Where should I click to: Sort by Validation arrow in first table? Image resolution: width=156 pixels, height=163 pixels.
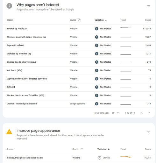coord(106,20)
